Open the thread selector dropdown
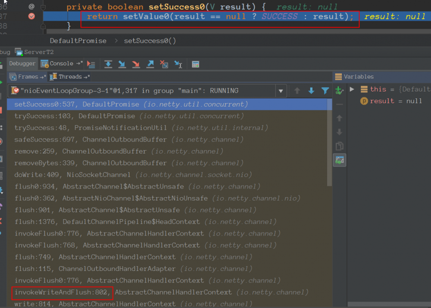431x308 pixels. click(x=281, y=91)
